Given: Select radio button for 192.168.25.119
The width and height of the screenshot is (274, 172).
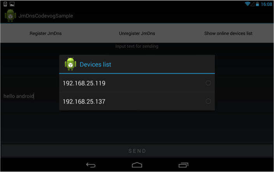Looking at the screenshot, I should click(208, 83).
